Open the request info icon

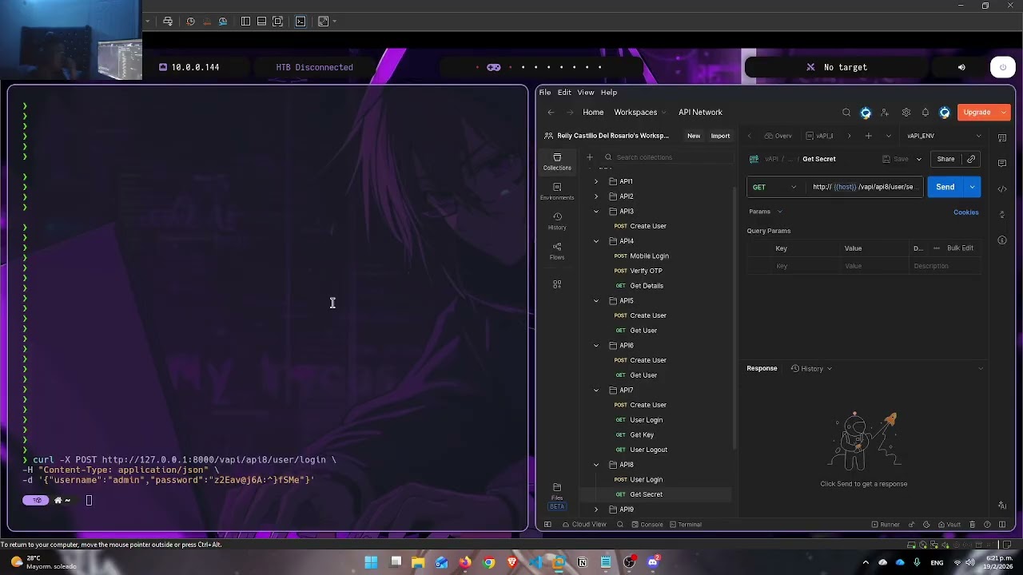pos(1002,240)
